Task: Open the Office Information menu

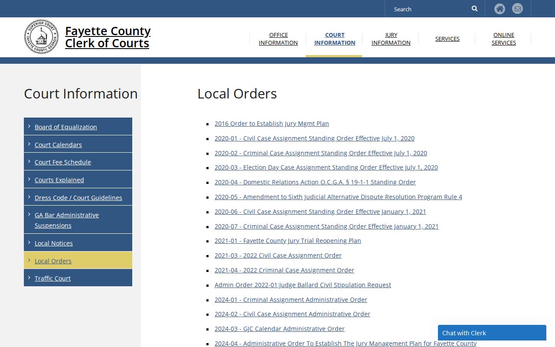Action: coord(278,39)
